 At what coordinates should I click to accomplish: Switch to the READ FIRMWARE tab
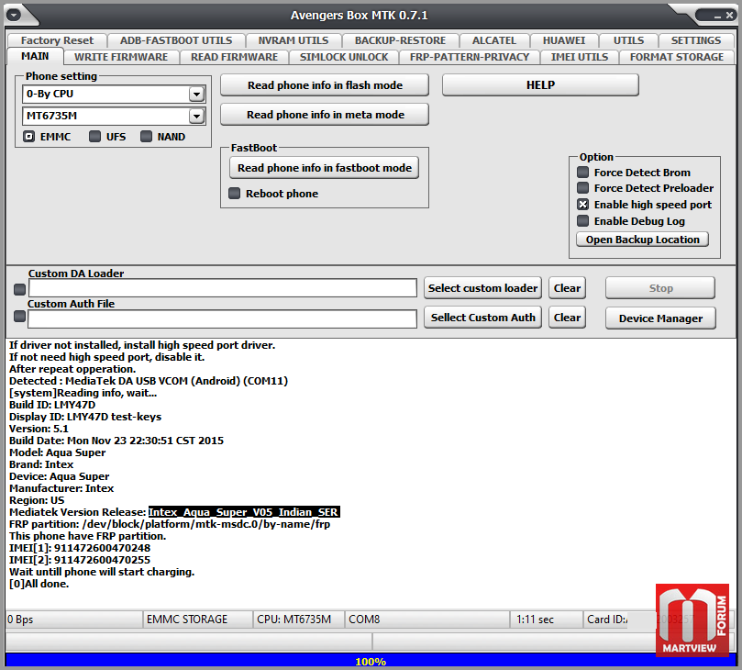pyautogui.click(x=234, y=57)
